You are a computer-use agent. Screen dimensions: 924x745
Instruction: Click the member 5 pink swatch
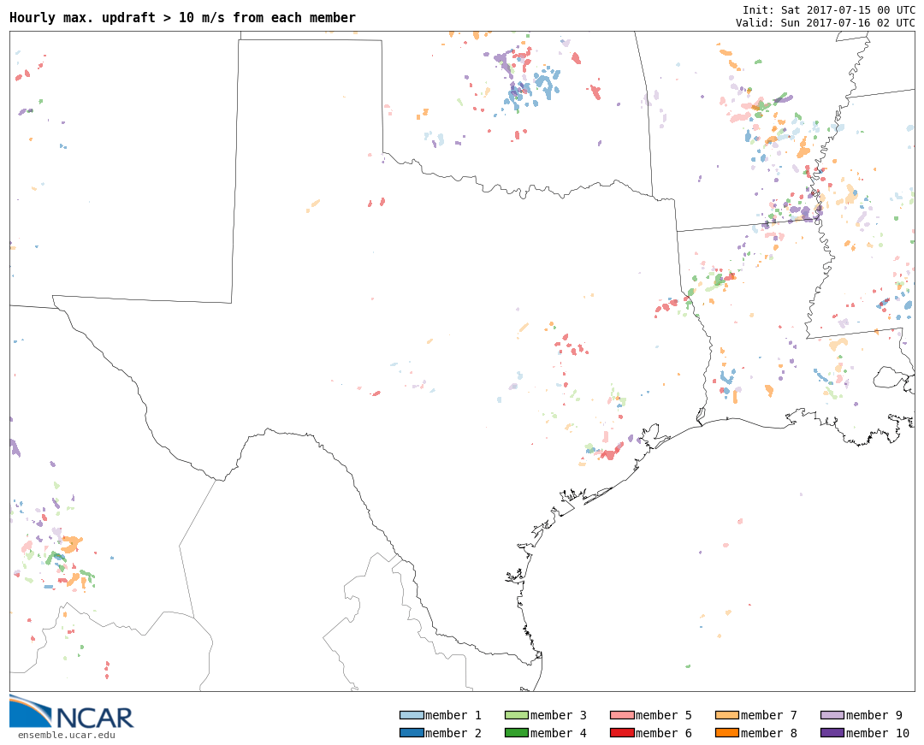[622, 715]
